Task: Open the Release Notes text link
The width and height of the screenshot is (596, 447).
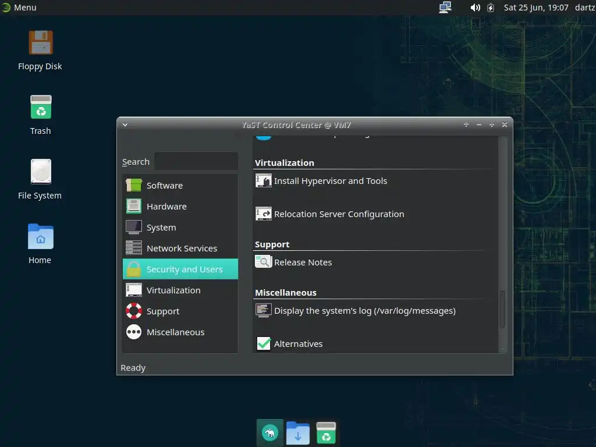Action: tap(303, 262)
